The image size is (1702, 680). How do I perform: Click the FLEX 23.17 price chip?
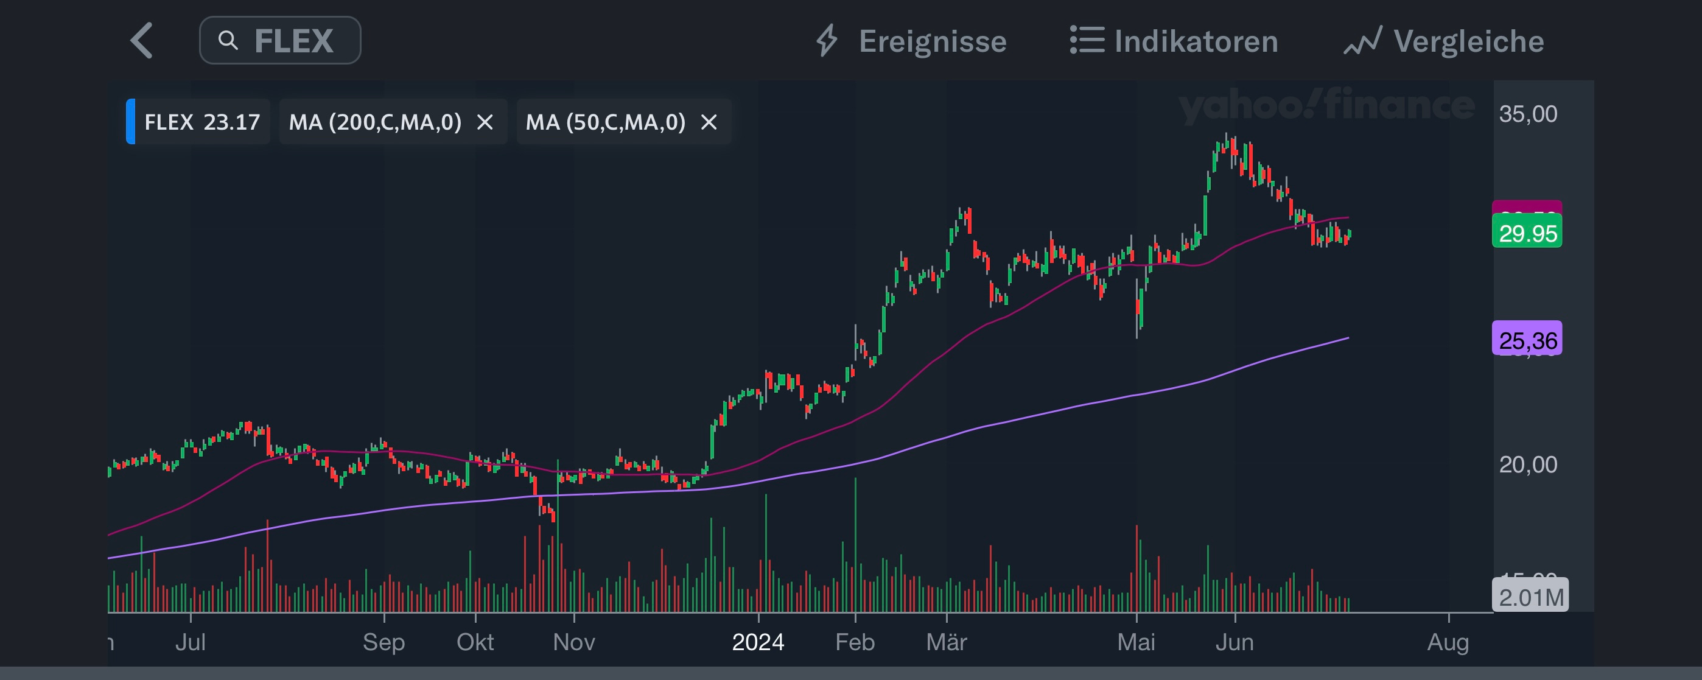(x=201, y=122)
